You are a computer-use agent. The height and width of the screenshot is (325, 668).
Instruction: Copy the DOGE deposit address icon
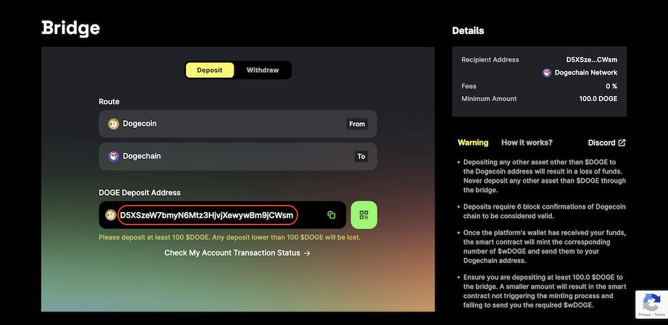(331, 215)
